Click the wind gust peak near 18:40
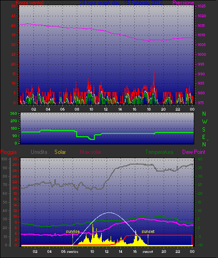This screenshot has width=218, height=258. (x=154, y=71)
